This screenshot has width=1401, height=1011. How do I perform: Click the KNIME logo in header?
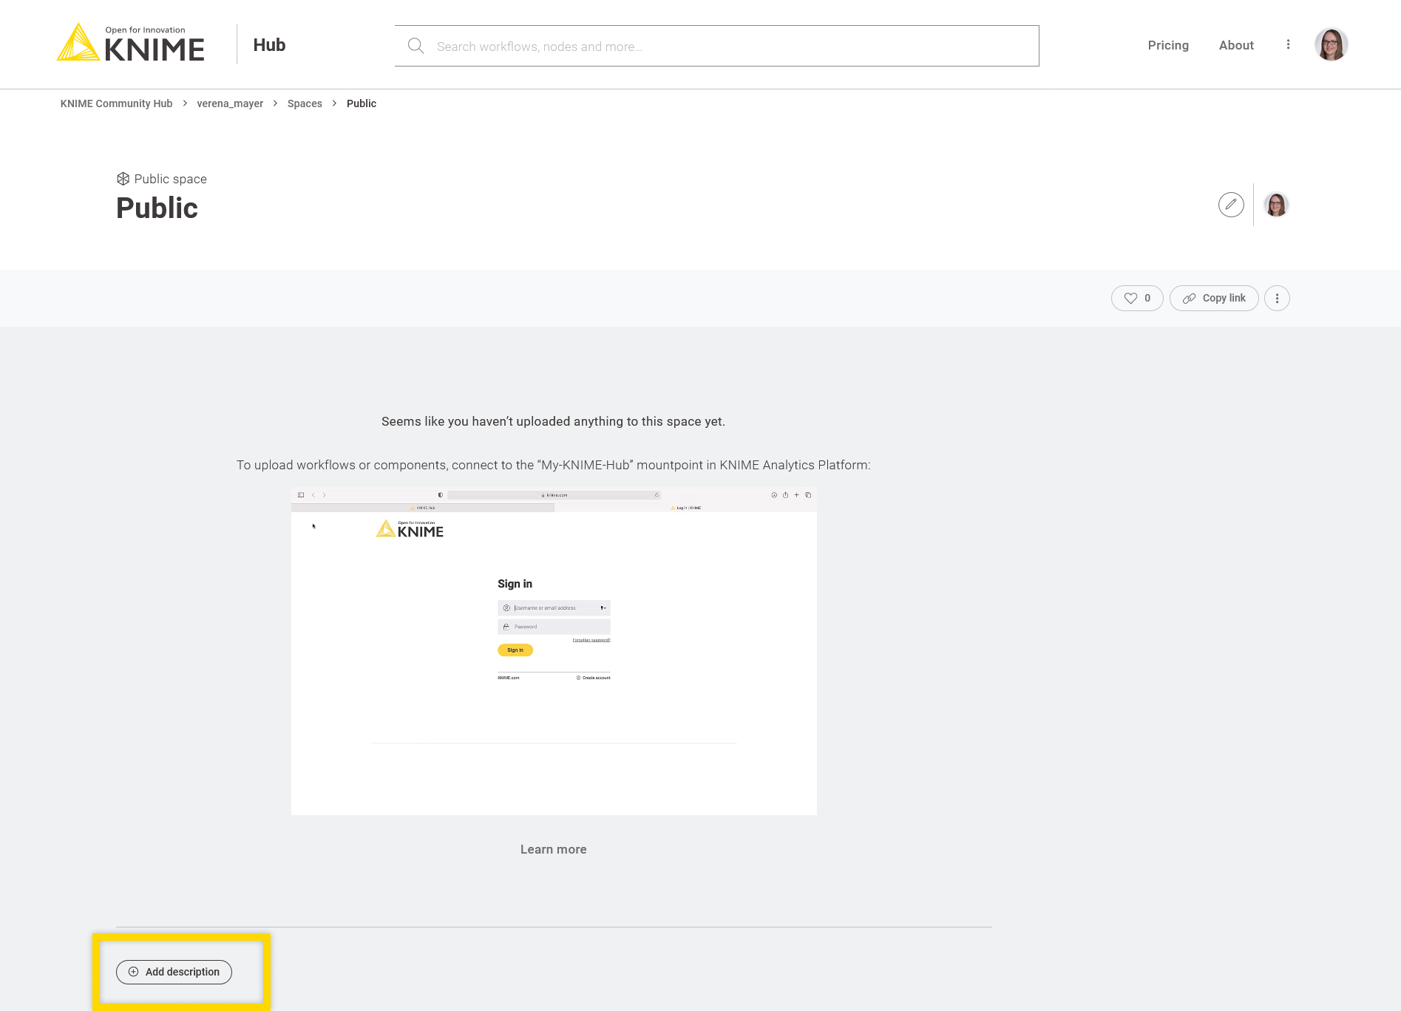[131, 44]
